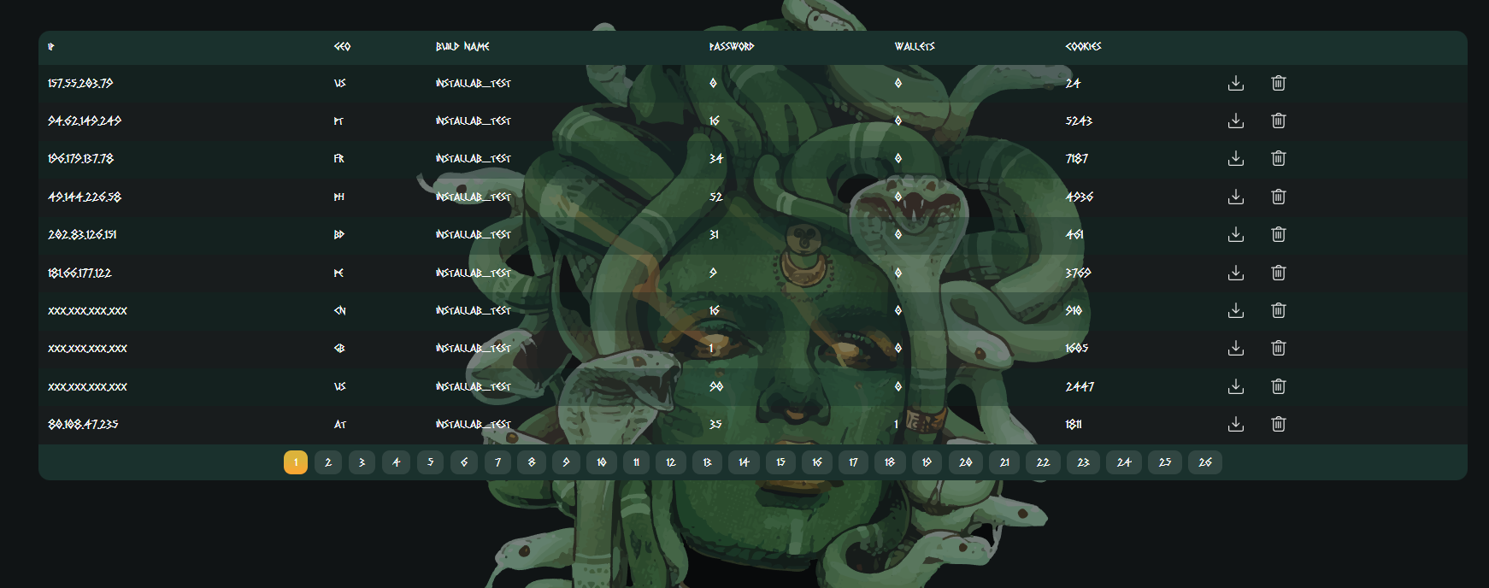
Task: Download the PH row with 4936 cookies
Action: 1236,197
